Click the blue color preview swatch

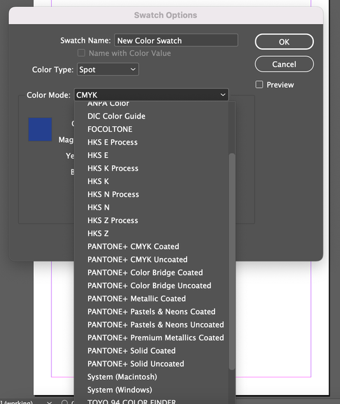(x=40, y=129)
